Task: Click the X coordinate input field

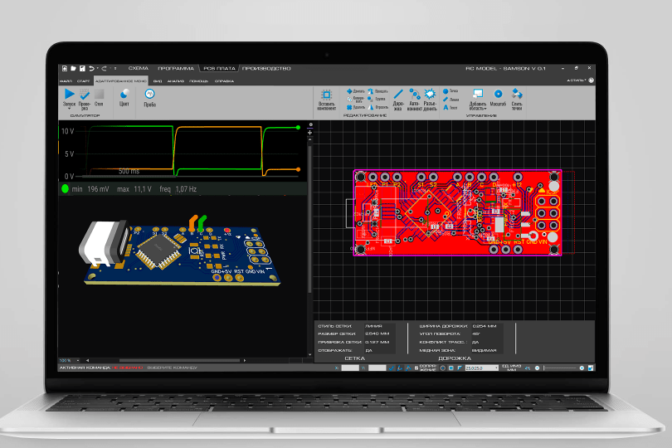Action: (x=350, y=368)
